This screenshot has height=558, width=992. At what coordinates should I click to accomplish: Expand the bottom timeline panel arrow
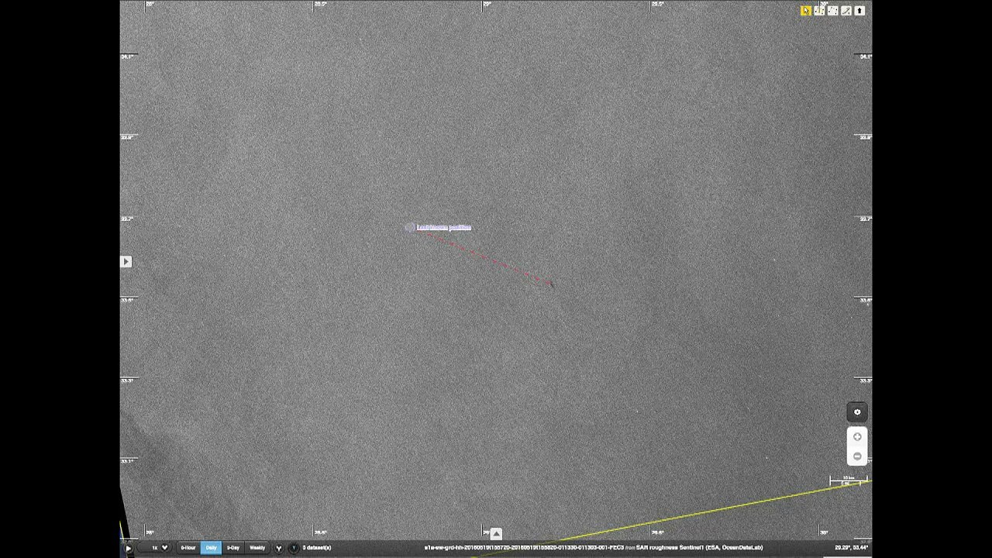click(x=496, y=534)
